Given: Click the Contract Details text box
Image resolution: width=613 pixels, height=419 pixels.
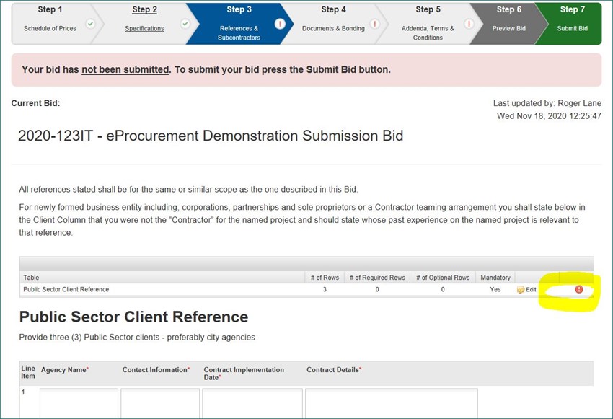Looking at the screenshot, I should coord(392,403).
